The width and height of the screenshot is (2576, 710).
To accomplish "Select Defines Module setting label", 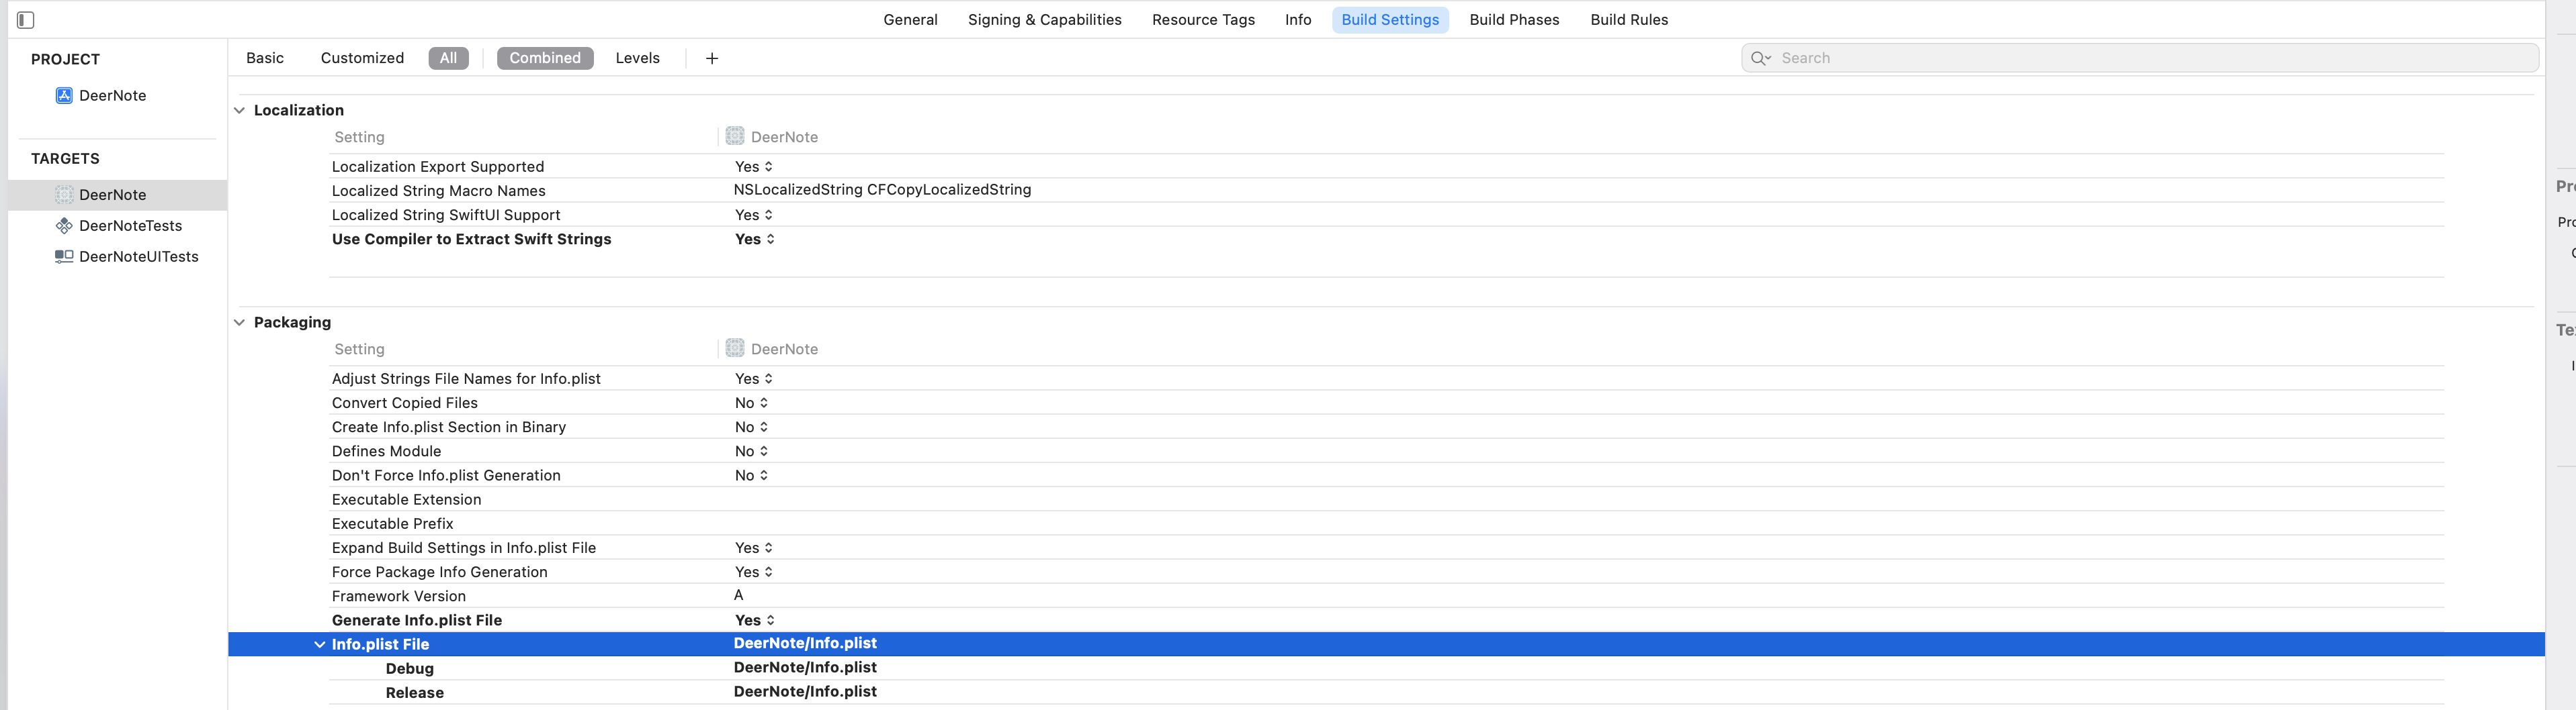I will point(386,452).
